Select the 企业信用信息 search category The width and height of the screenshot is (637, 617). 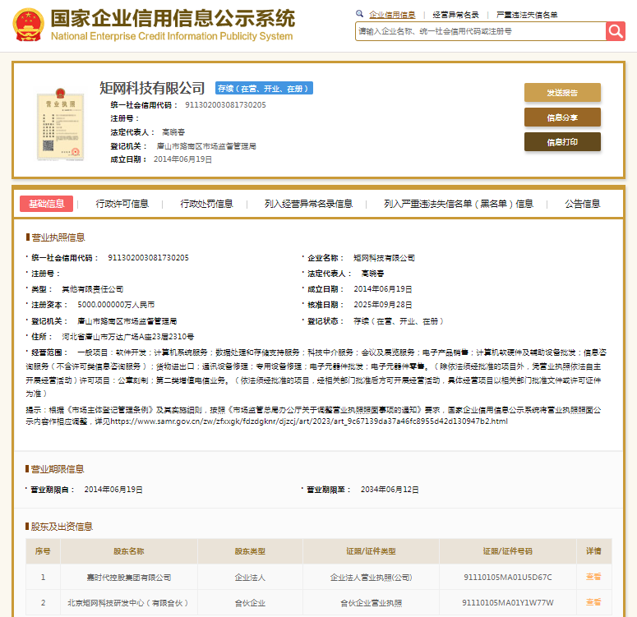point(392,15)
